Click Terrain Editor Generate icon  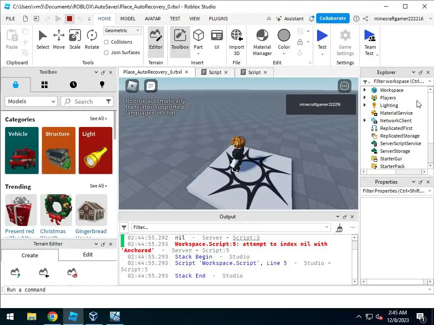(x=16, y=272)
